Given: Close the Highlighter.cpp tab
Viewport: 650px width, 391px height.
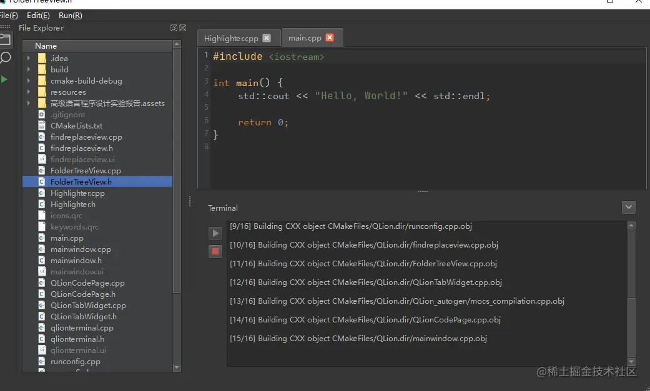Looking at the screenshot, I should [267, 37].
